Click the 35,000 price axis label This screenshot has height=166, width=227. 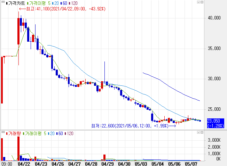click(214, 48)
